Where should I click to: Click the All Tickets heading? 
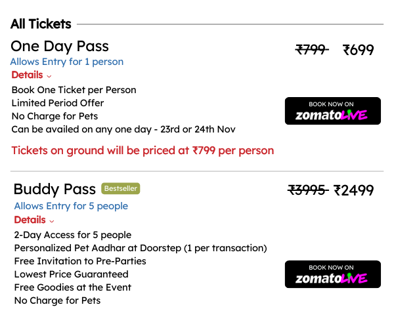point(41,24)
